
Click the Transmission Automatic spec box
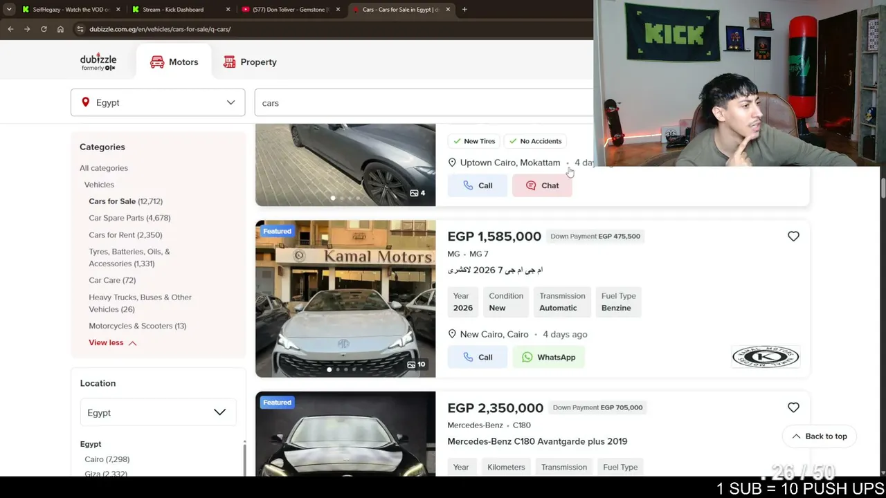(x=562, y=302)
